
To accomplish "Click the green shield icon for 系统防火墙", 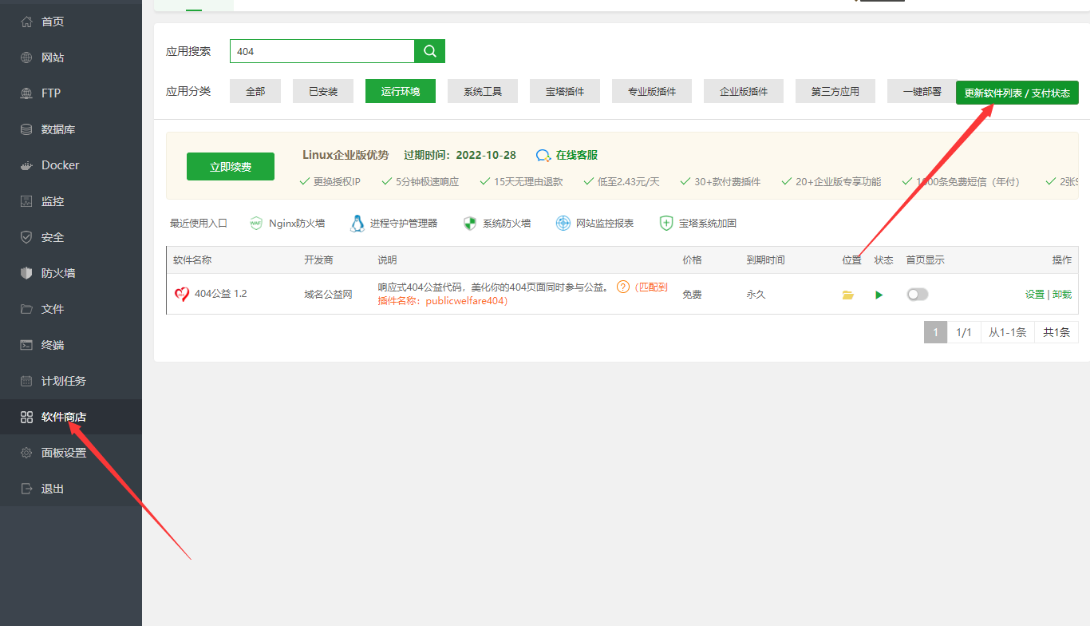I will coord(470,224).
